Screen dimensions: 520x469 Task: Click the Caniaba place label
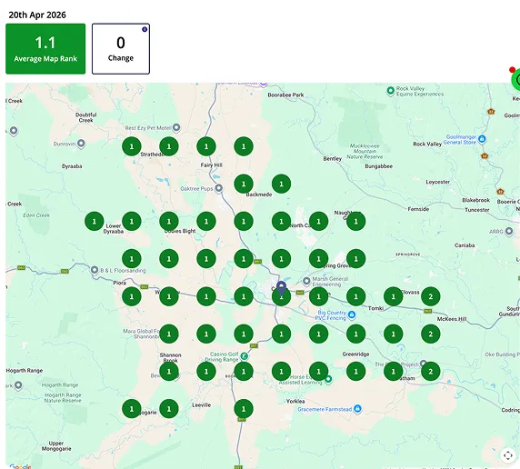coord(465,245)
